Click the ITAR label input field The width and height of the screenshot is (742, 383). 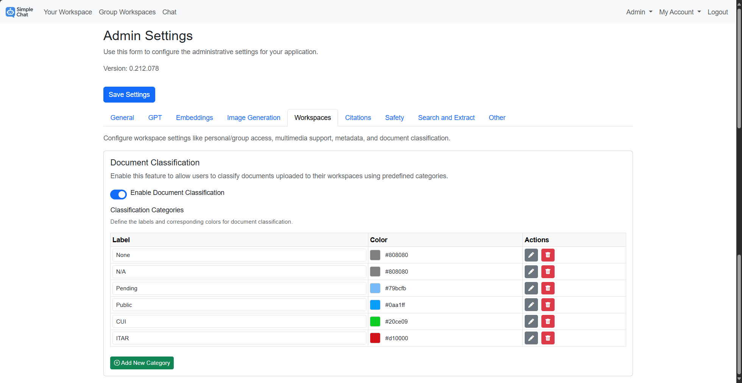(239, 338)
